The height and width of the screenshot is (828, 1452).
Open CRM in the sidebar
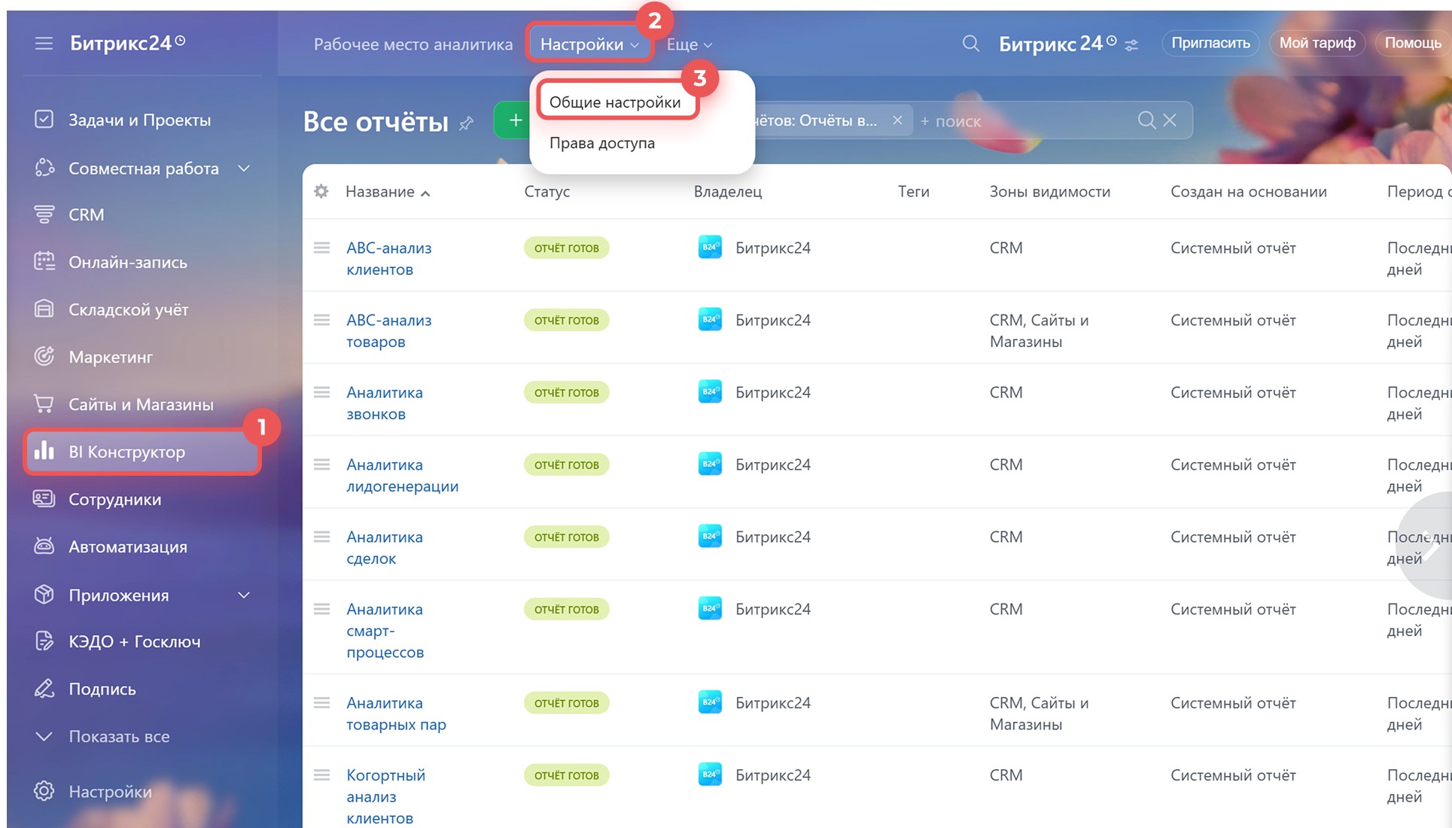pyautogui.click(x=87, y=215)
